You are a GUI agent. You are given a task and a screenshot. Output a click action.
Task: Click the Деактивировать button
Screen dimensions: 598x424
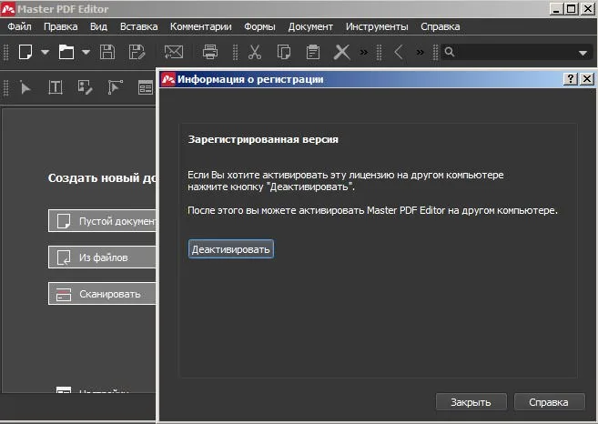[x=230, y=249]
